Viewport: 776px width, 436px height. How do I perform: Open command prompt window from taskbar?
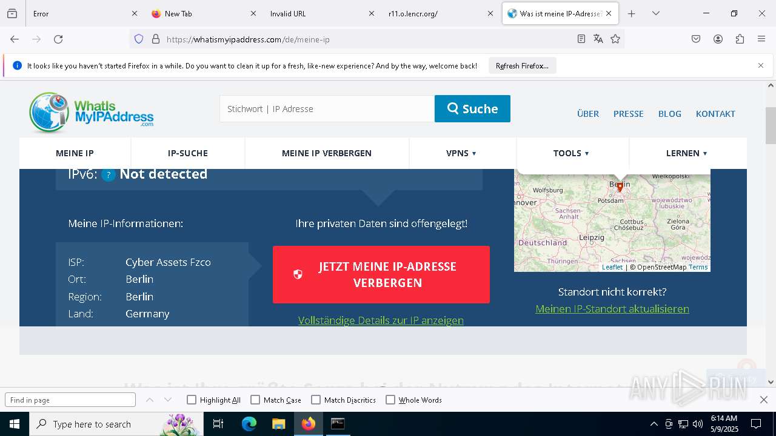(338, 424)
